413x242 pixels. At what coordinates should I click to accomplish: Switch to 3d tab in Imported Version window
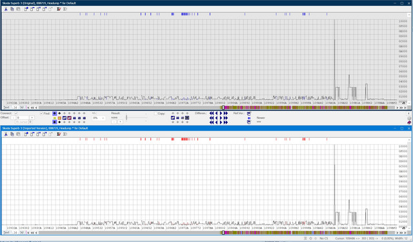pyautogui.click(x=22, y=232)
